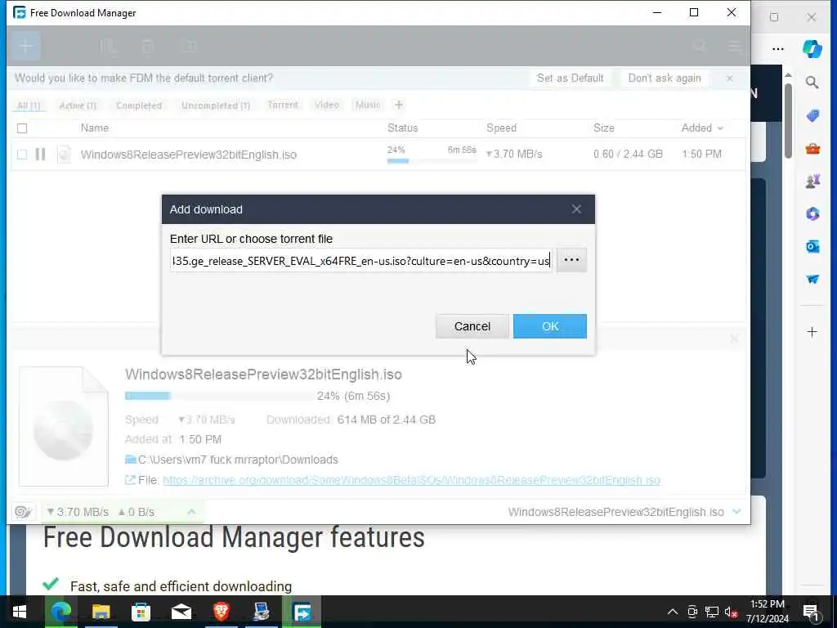Click the open folder icon in toolbar
837x628 pixels.
[x=189, y=47]
